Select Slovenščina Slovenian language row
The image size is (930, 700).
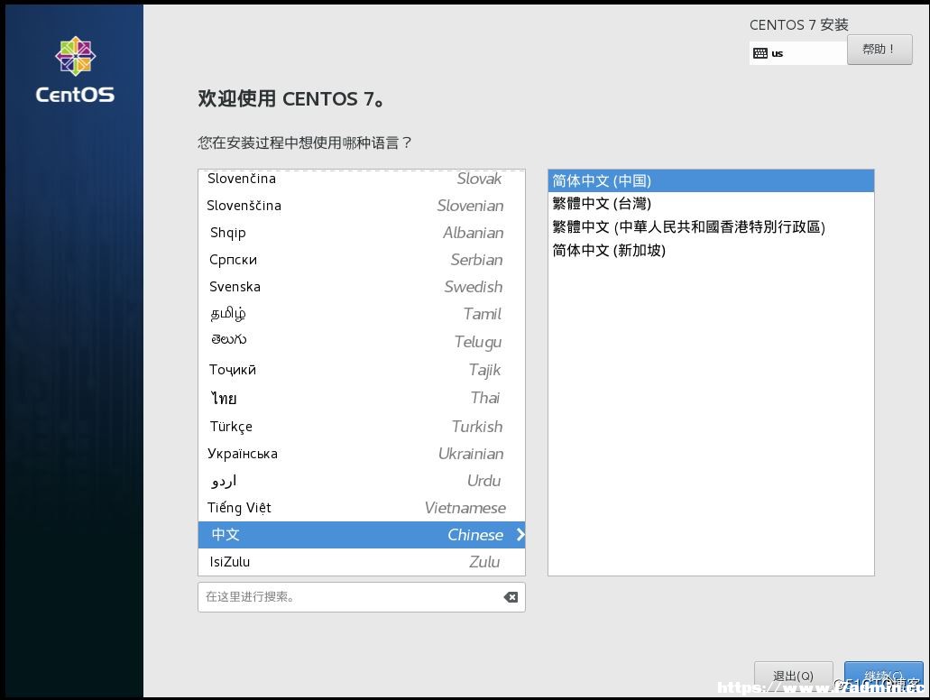tap(361, 206)
